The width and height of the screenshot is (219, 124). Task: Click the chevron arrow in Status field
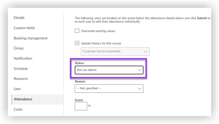(x=140, y=70)
